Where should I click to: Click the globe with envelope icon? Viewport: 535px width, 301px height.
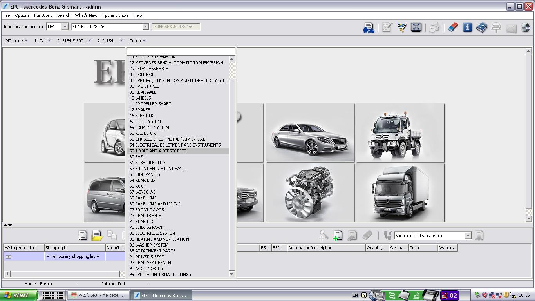(526, 27)
